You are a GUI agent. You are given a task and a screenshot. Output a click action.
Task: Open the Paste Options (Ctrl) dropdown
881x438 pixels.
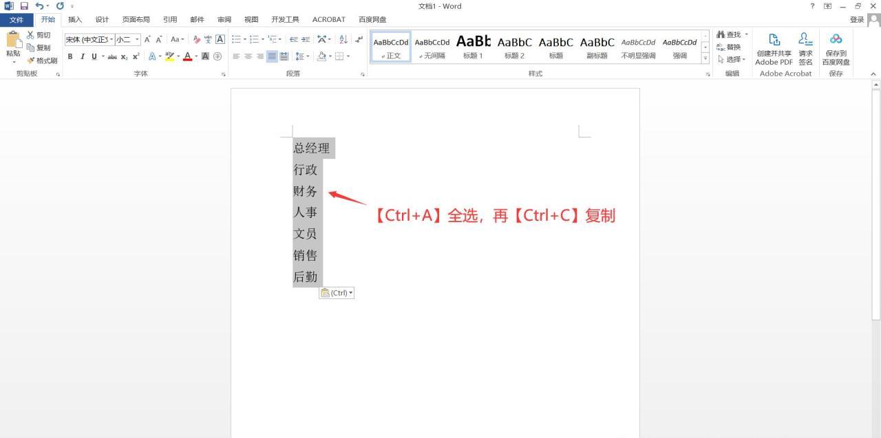[337, 293]
